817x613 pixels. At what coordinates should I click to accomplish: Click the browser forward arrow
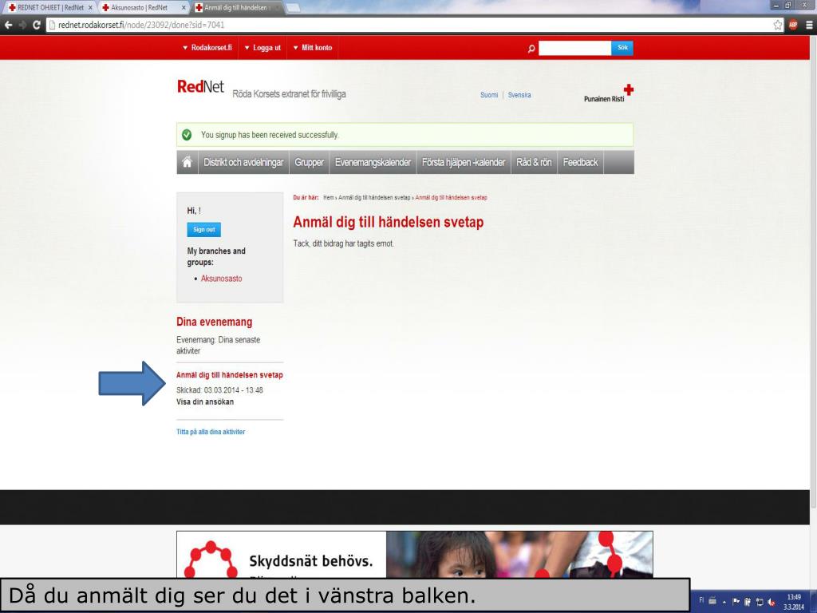click(22, 25)
